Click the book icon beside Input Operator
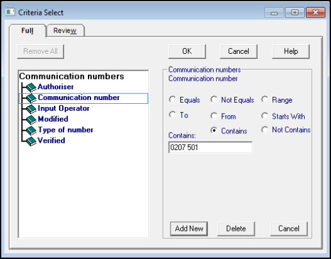 click(31, 109)
